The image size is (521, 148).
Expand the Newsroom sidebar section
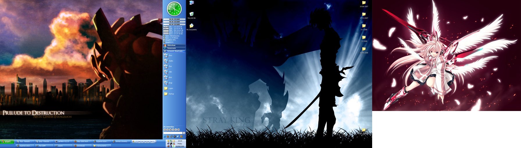[x=174, y=48]
